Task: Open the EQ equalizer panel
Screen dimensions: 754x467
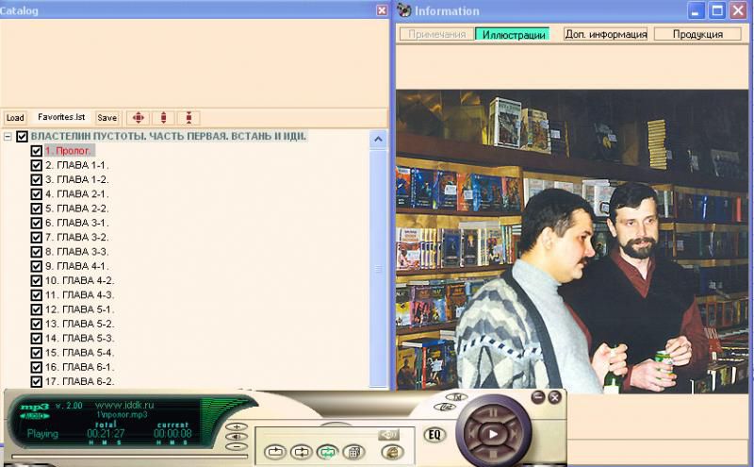Action: [x=434, y=435]
